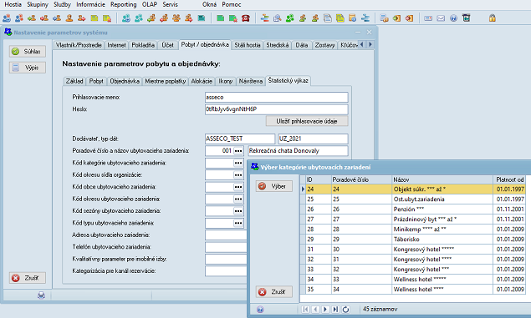Switch to the Alokácie sub-tab
The image size is (531, 318).
coord(202,81)
